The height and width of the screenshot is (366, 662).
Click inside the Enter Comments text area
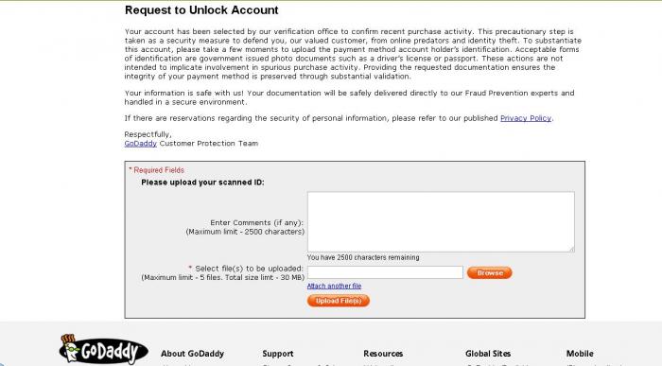tap(441, 222)
